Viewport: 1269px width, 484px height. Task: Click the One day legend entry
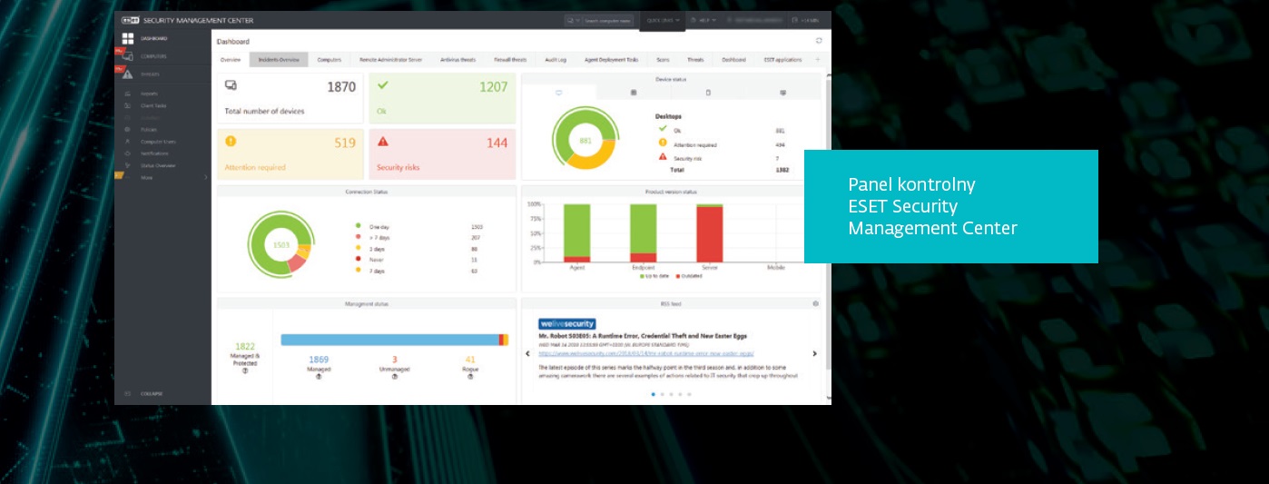[x=378, y=226]
